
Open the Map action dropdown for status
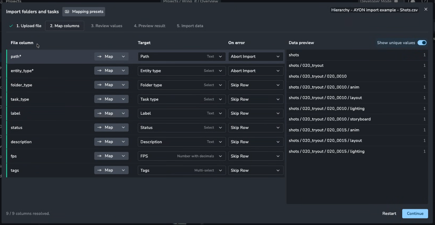tap(111, 127)
